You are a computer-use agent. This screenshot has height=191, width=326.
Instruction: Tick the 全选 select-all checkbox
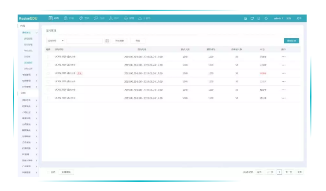pyautogui.click(x=48, y=172)
